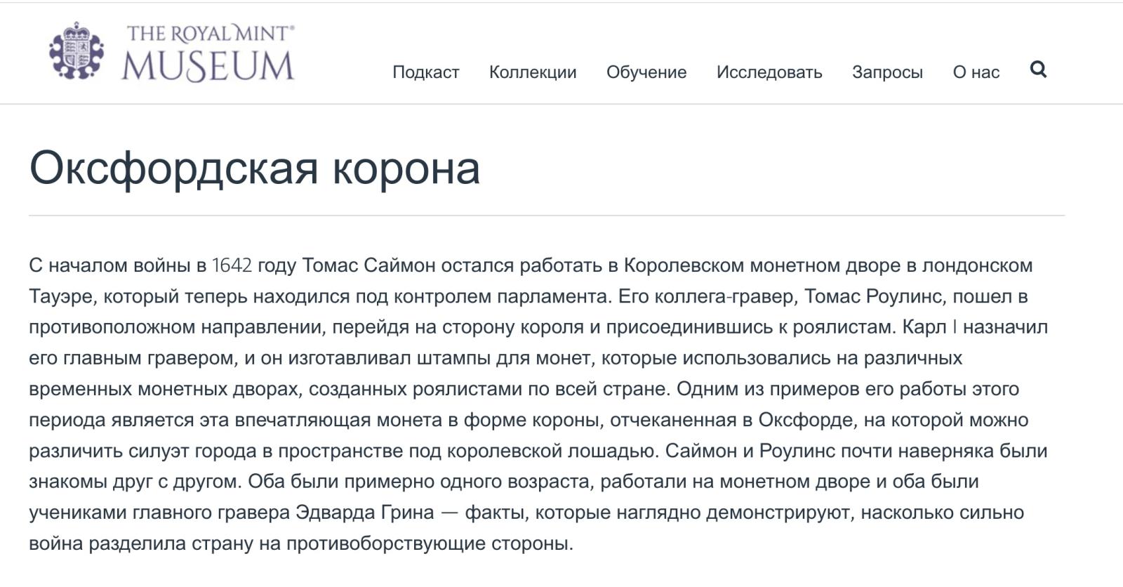Open the Запросы navigation link
1123x587 pixels.
[x=887, y=72]
